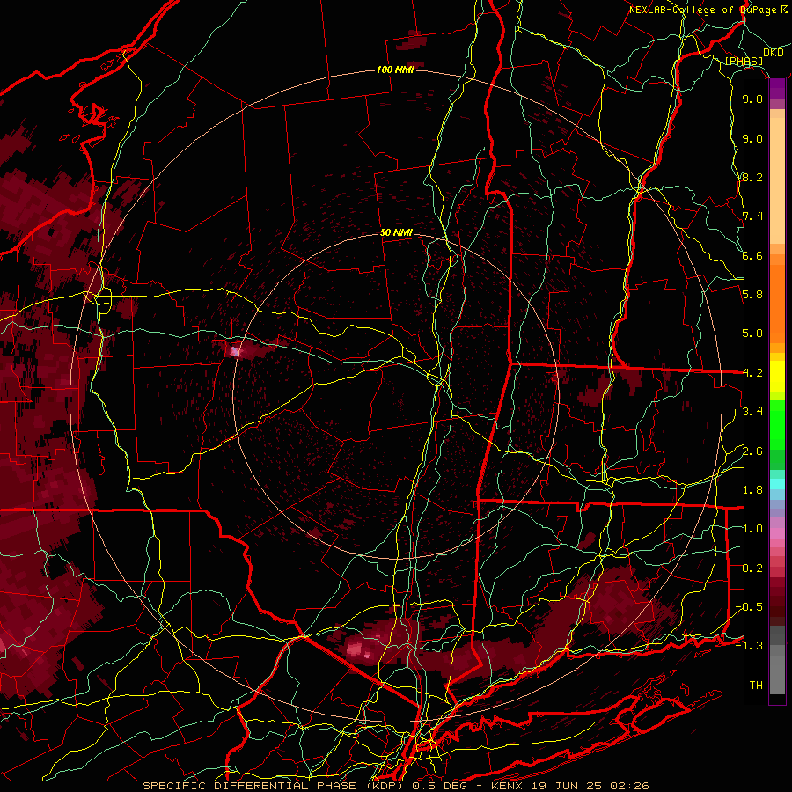Click the [PHAS] unit label above the scale
Screen dimensions: 792x792
pyautogui.click(x=744, y=62)
